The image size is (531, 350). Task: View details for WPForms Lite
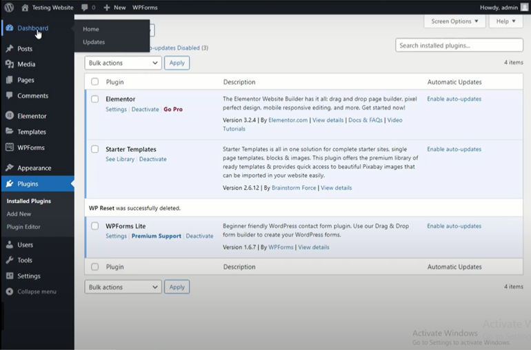click(x=314, y=247)
